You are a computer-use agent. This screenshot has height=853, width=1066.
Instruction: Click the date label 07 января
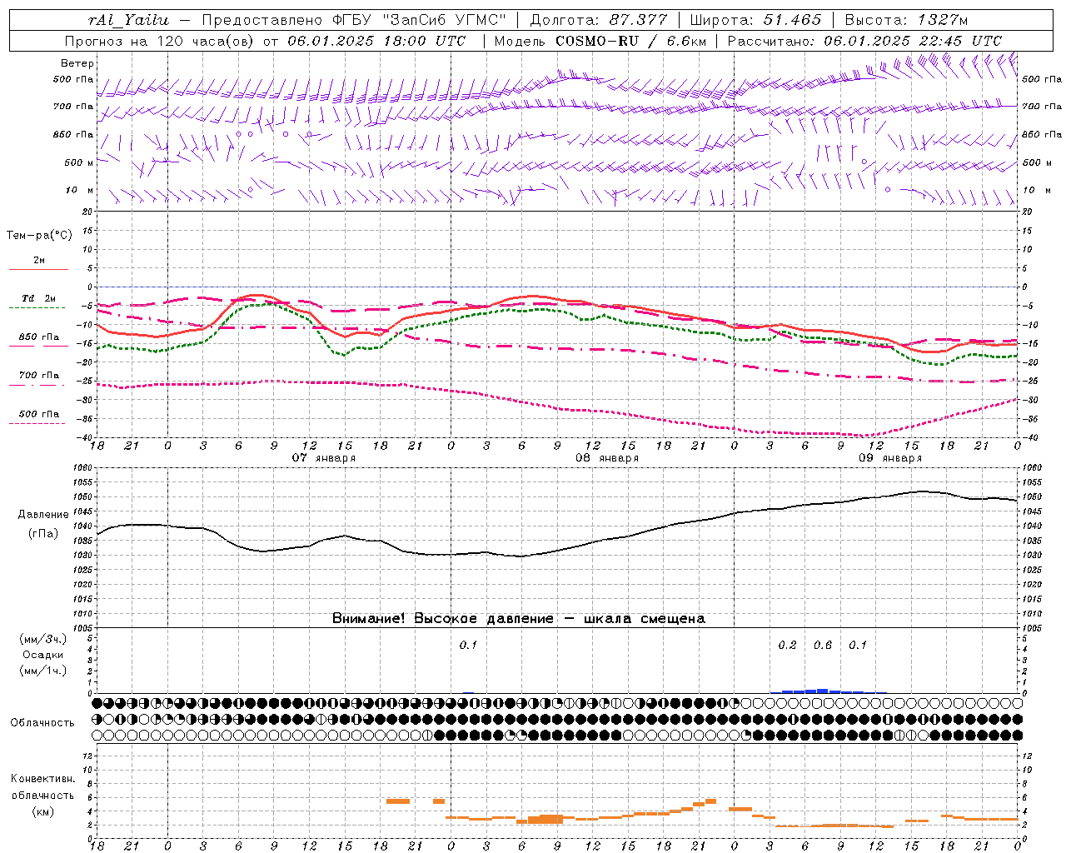(x=323, y=458)
